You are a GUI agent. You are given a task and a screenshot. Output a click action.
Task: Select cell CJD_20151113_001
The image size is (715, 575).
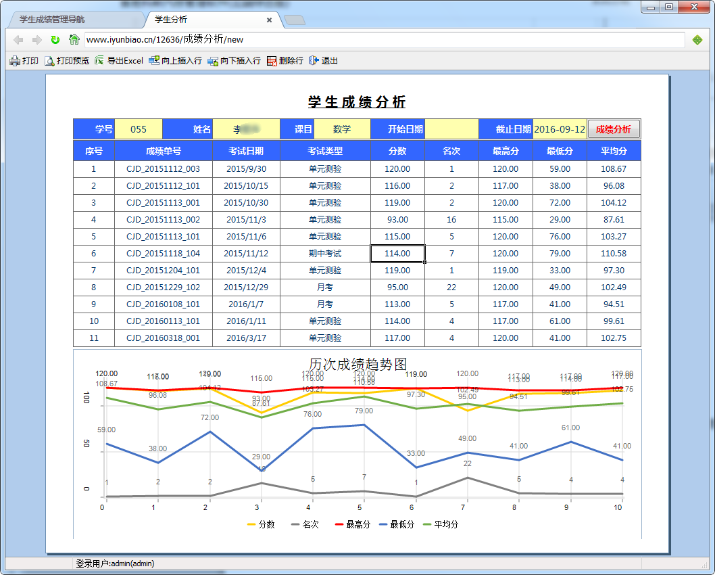coord(164,203)
